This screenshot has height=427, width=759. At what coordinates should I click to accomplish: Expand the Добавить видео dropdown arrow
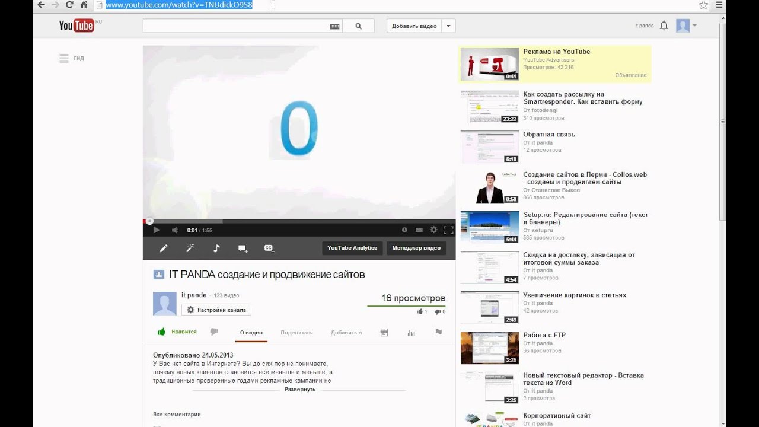click(448, 26)
